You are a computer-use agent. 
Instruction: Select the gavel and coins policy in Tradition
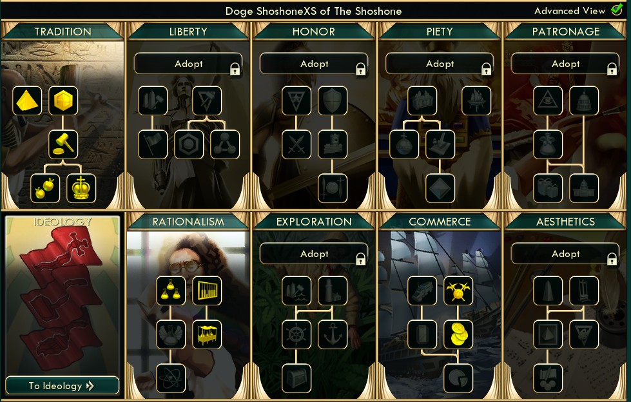63,144
